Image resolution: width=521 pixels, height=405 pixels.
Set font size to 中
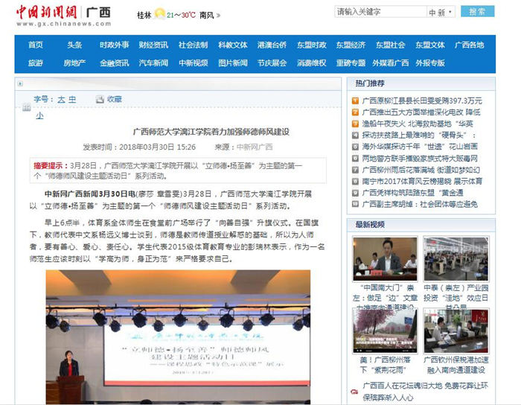(x=72, y=99)
